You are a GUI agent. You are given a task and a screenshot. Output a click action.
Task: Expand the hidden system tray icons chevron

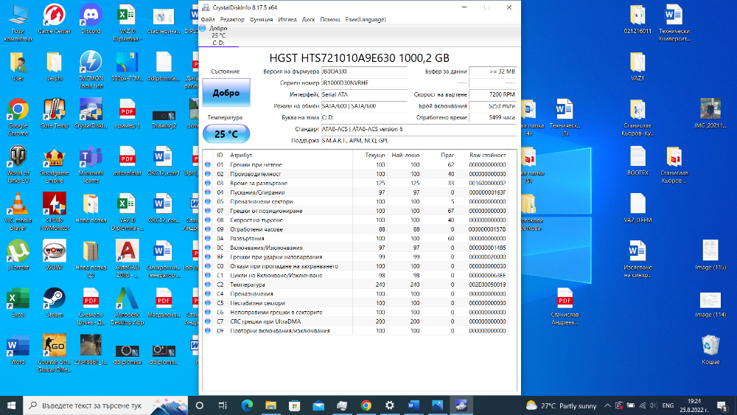coord(607,405)
